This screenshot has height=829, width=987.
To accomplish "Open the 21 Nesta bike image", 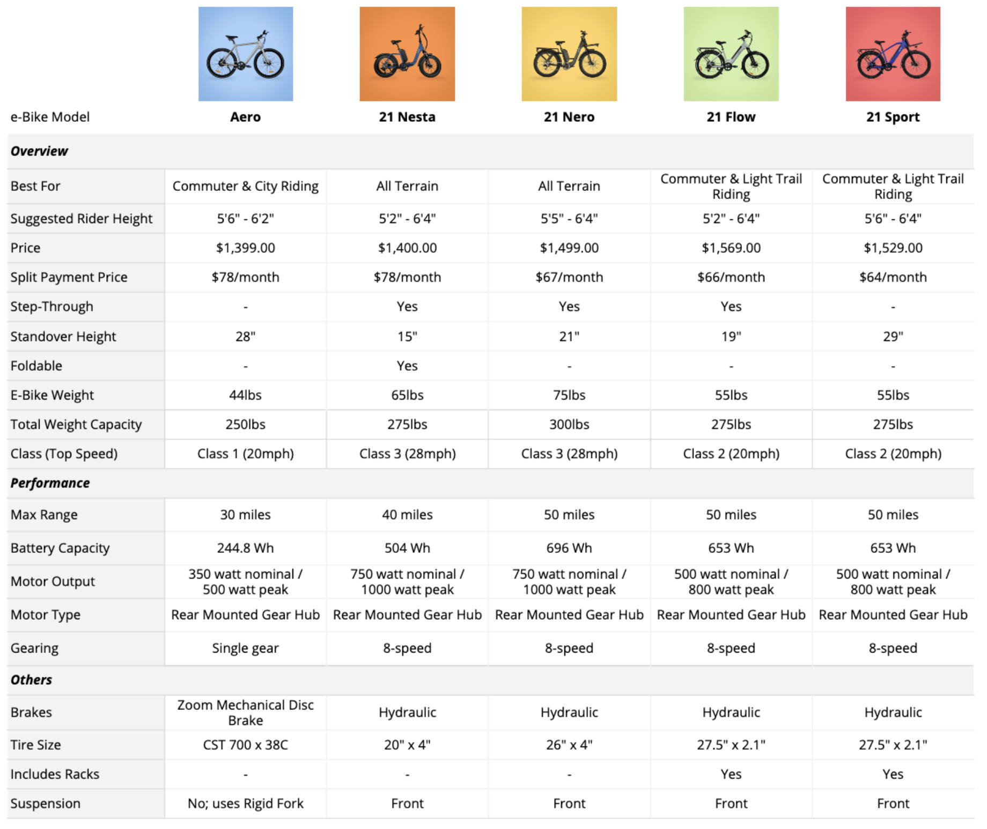I will (407, 54).
